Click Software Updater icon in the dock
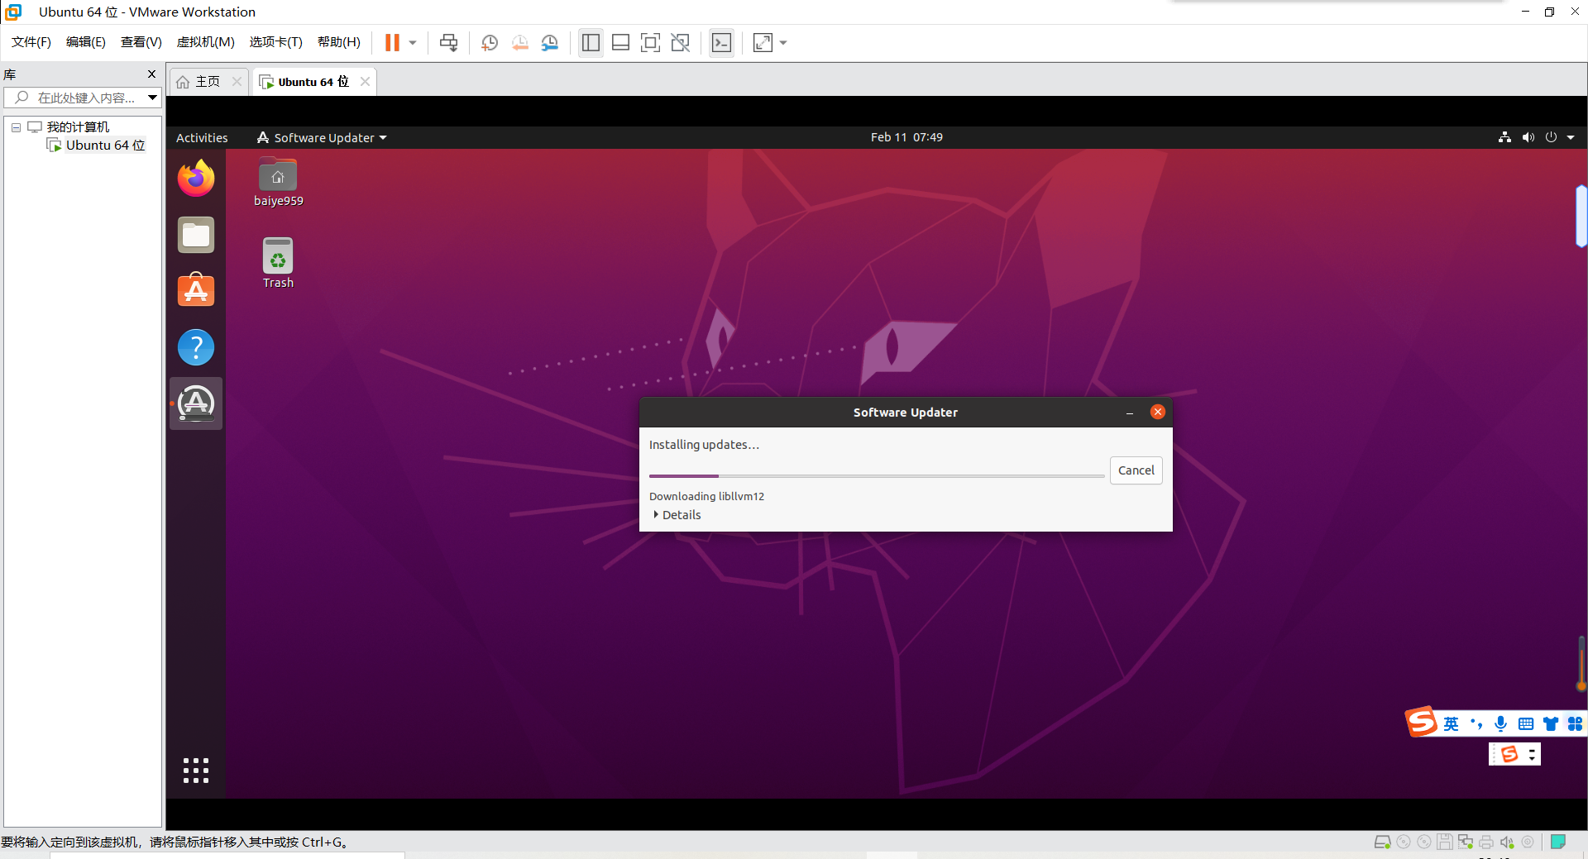 (x=196, y=403)
